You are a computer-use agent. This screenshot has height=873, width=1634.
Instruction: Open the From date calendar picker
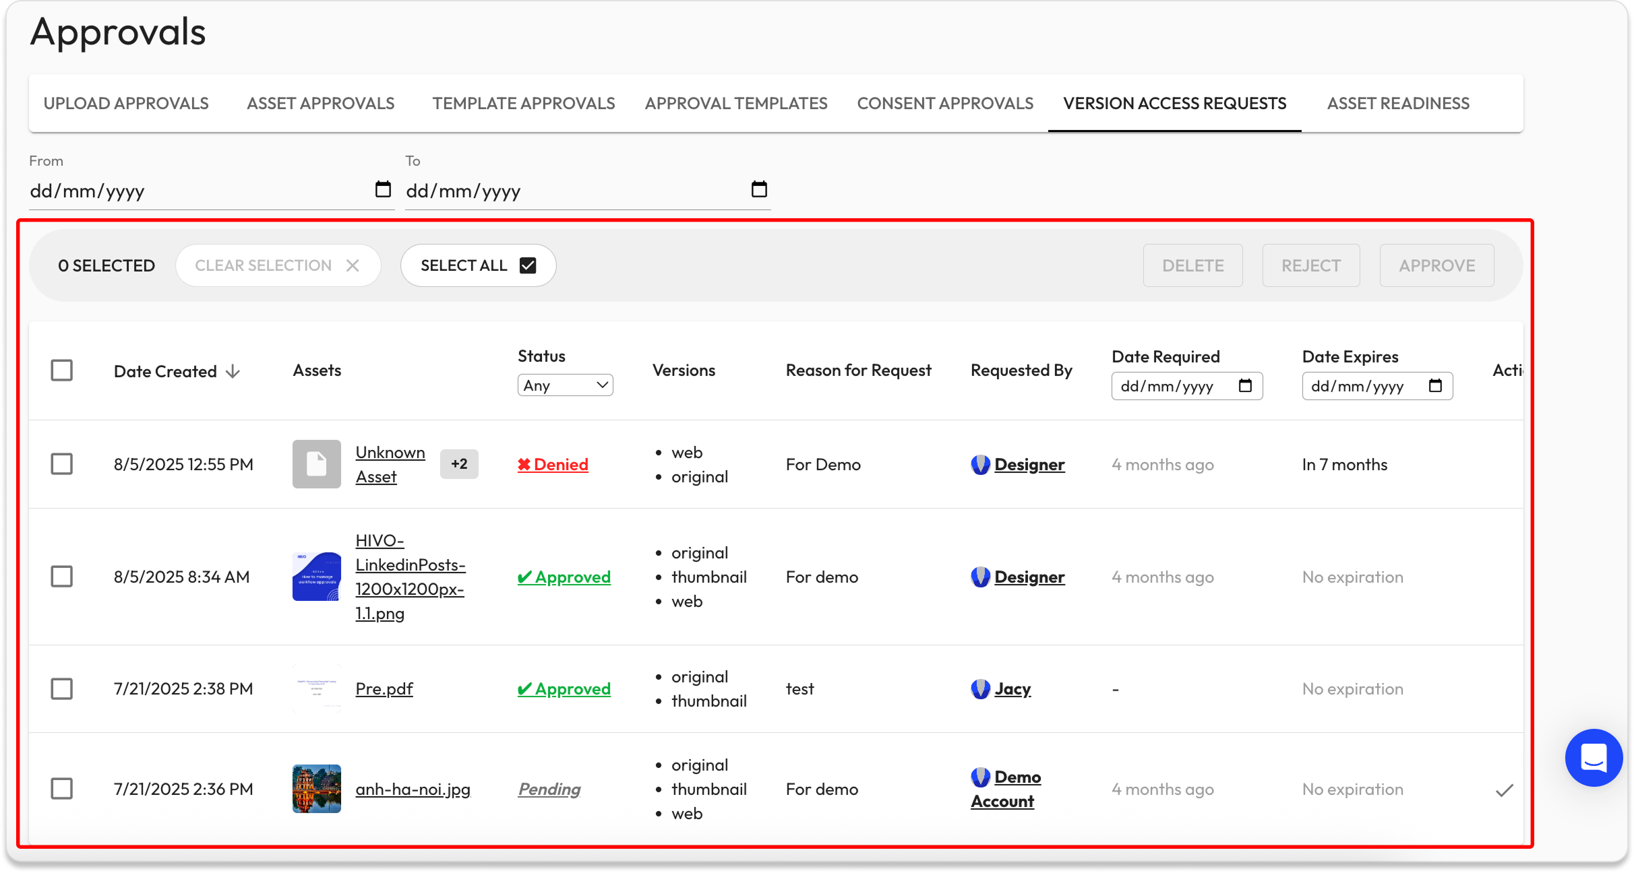pos(383,189)
